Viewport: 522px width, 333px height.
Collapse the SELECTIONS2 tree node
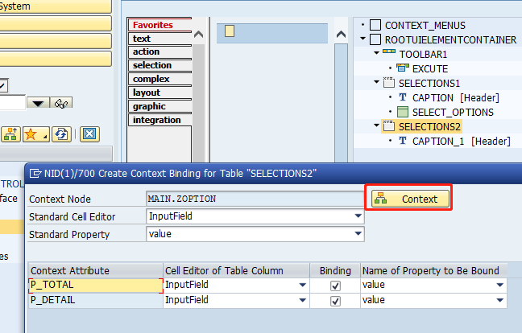pyautogui.click(x=376, y=125)
